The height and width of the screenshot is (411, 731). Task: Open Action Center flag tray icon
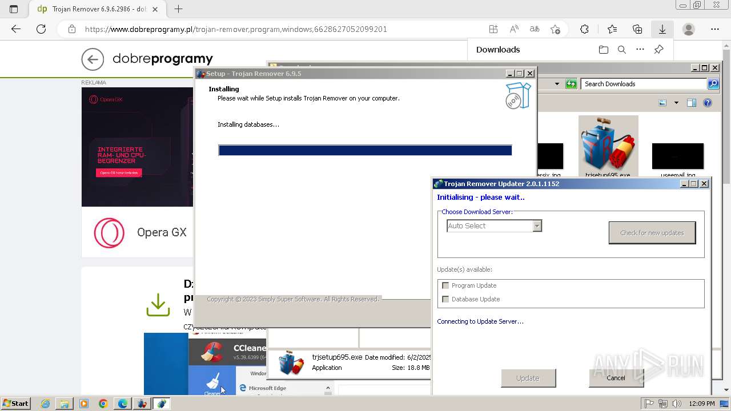tap(649, 404)
